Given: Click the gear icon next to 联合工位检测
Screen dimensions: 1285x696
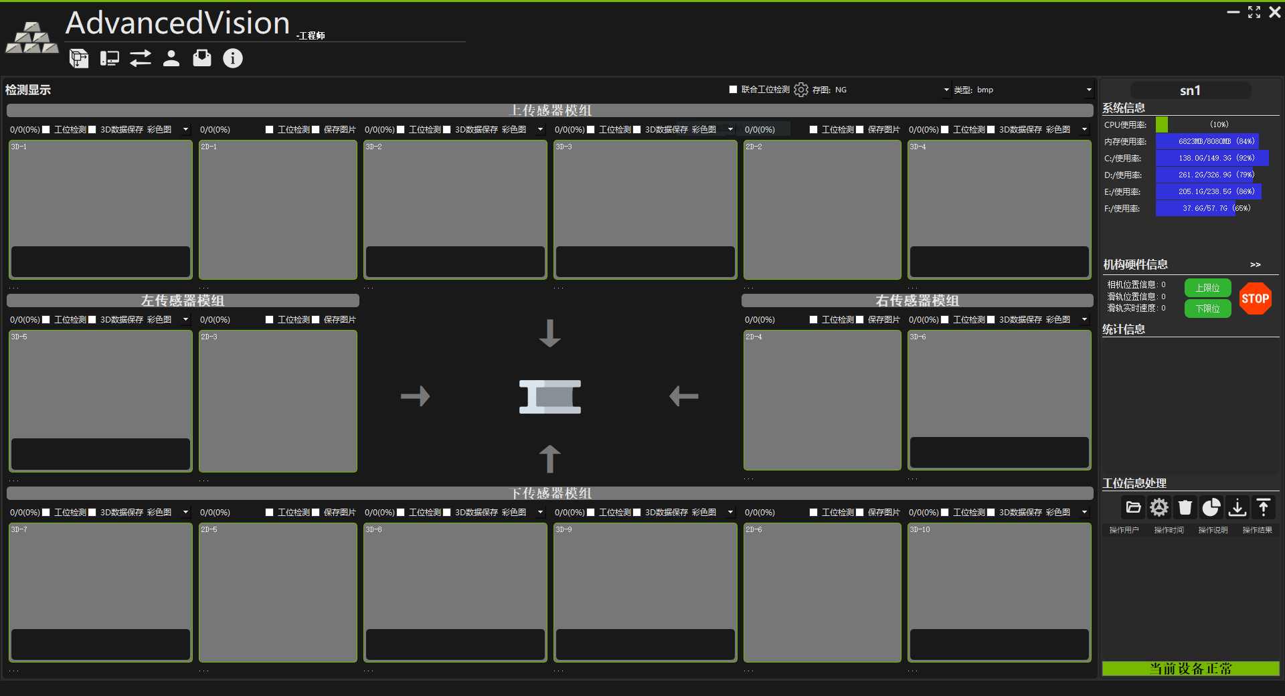Looking at the screenshot, I should (x=801, y=90).
